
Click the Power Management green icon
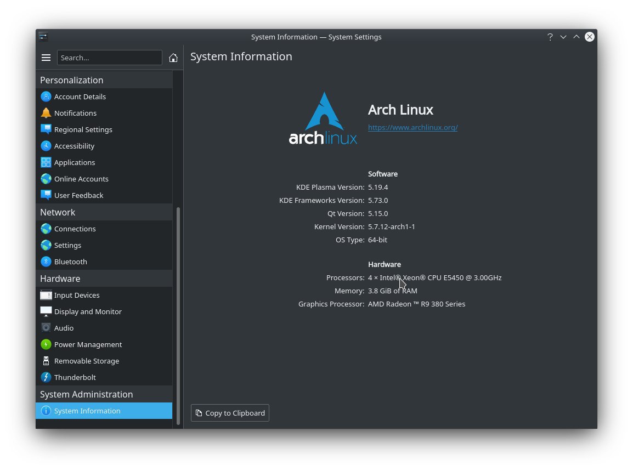[46, 345]
